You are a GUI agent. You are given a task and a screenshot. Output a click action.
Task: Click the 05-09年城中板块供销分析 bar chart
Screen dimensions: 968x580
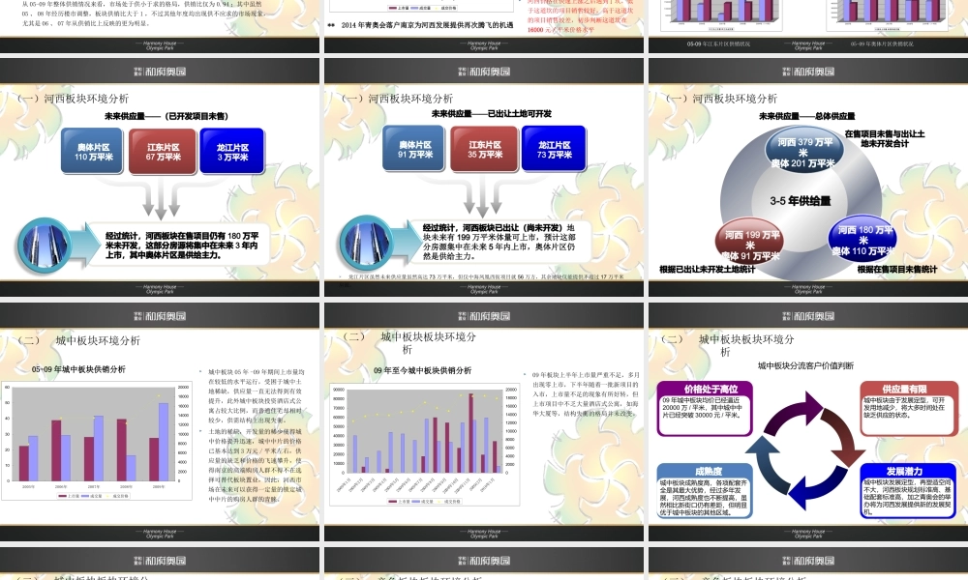point(98,442)
